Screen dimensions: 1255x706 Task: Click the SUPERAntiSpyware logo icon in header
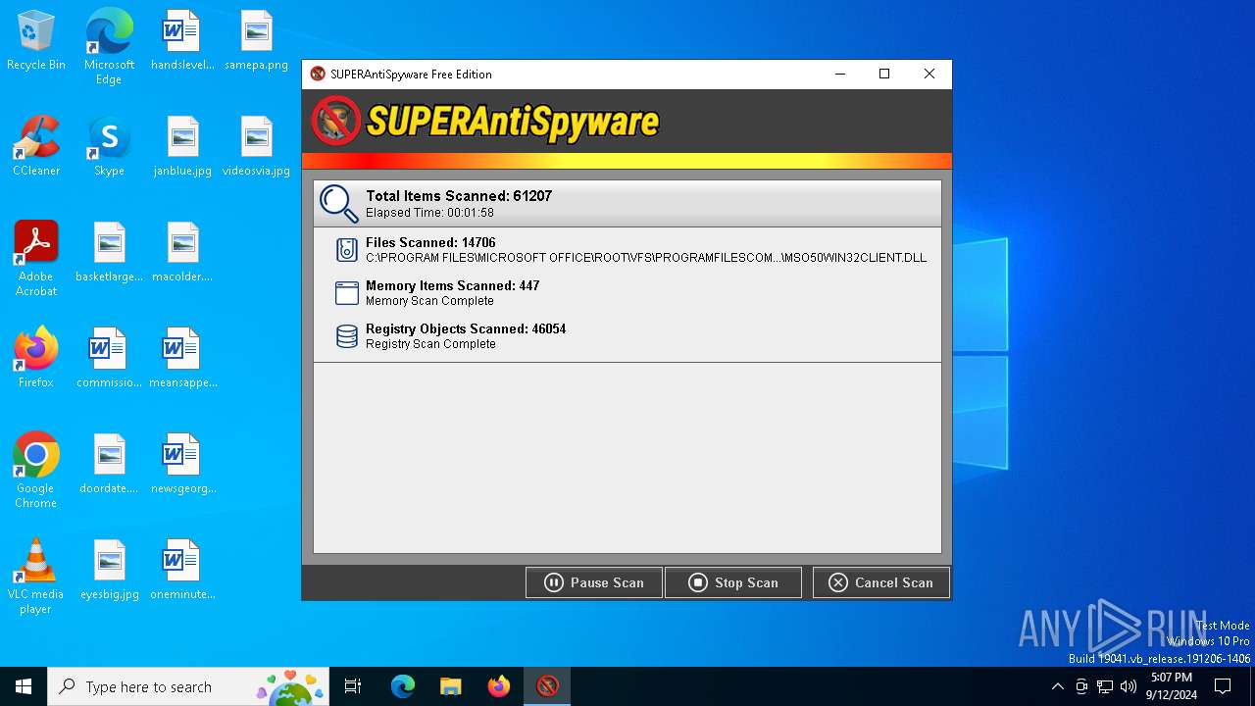pos(336,122)
